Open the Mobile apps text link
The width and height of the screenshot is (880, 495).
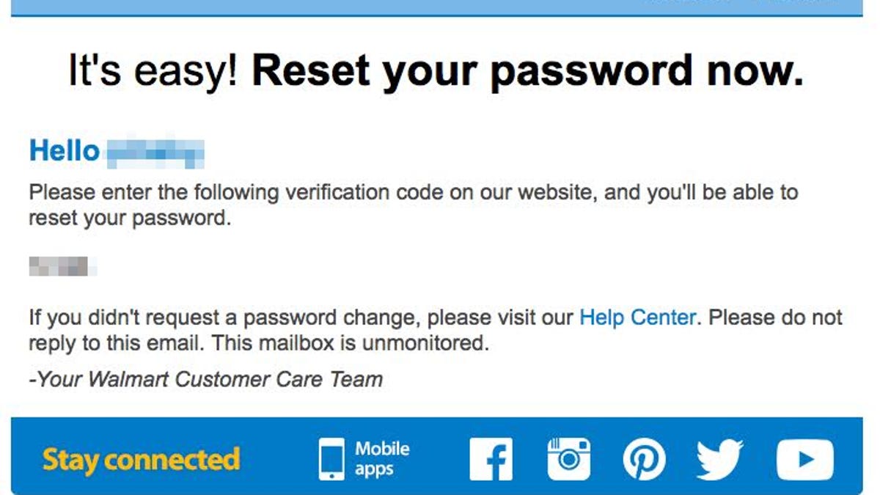[382, 459]
